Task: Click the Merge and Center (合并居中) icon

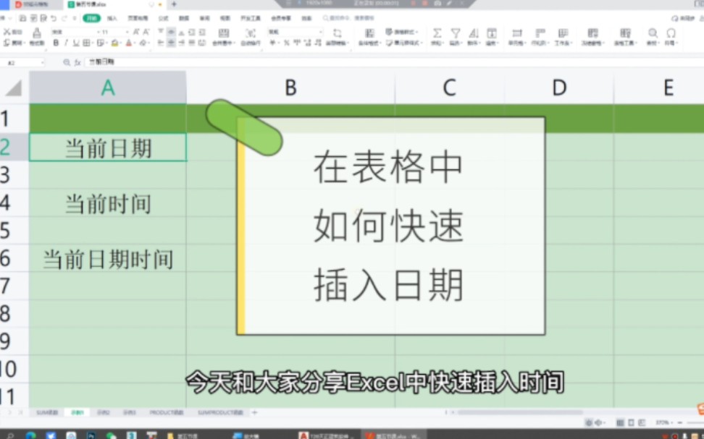Action: [x=224, y=35]
